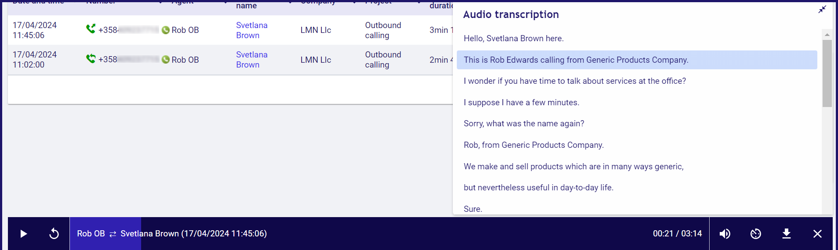The height and width of the screenshot is (250, 838).
Task: Mute the player volume speaker icon
Action: (x=725, y=234)
